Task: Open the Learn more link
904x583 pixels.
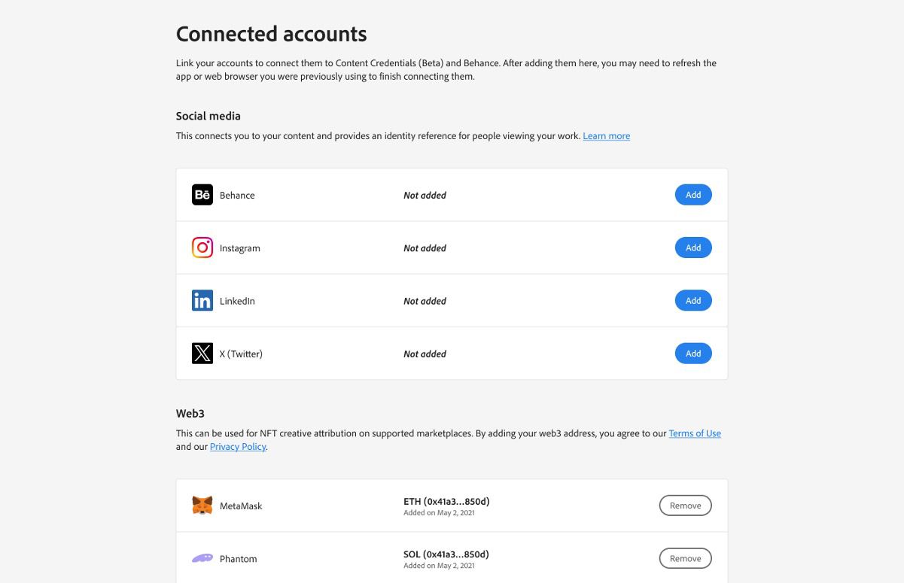Action: coord(606,135)
